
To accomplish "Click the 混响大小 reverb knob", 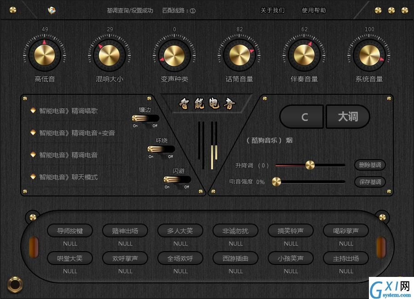I will coord(109,55).
